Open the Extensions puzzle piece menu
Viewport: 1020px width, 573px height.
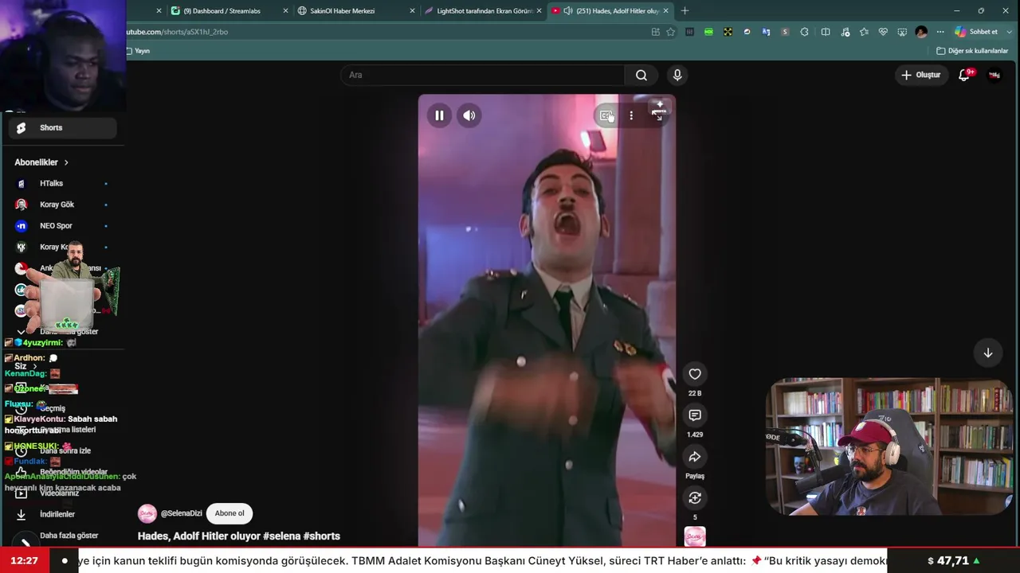(x=804, y=32)
